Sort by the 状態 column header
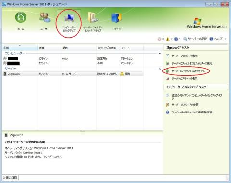 click(x=49, y=48)
